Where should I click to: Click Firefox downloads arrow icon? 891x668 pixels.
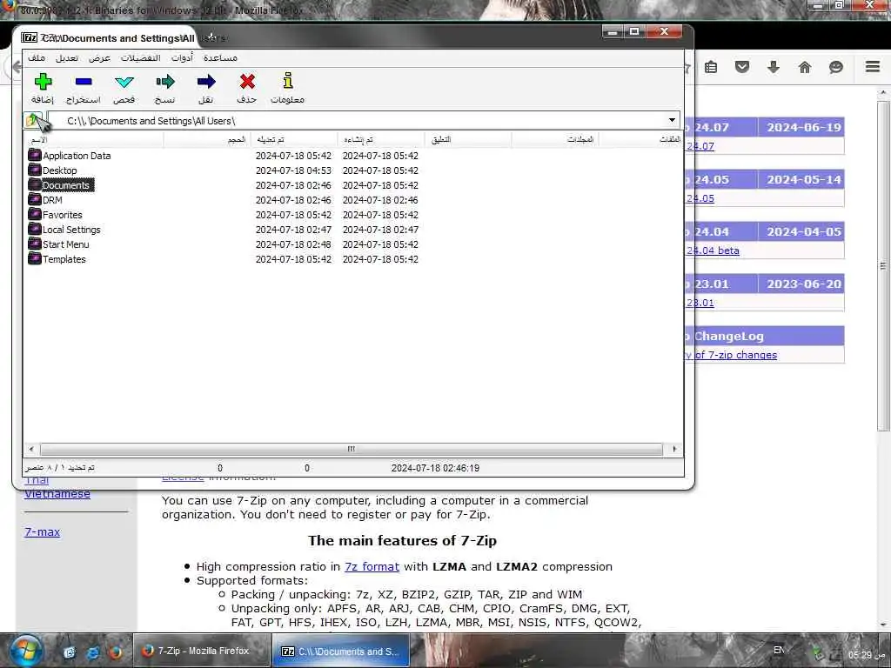[774, 67]
